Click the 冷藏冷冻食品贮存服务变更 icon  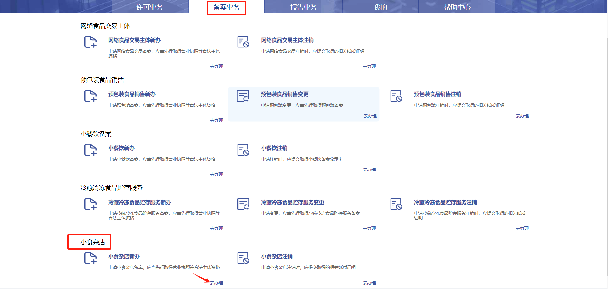pyautogui.click(x=243, y=204)
